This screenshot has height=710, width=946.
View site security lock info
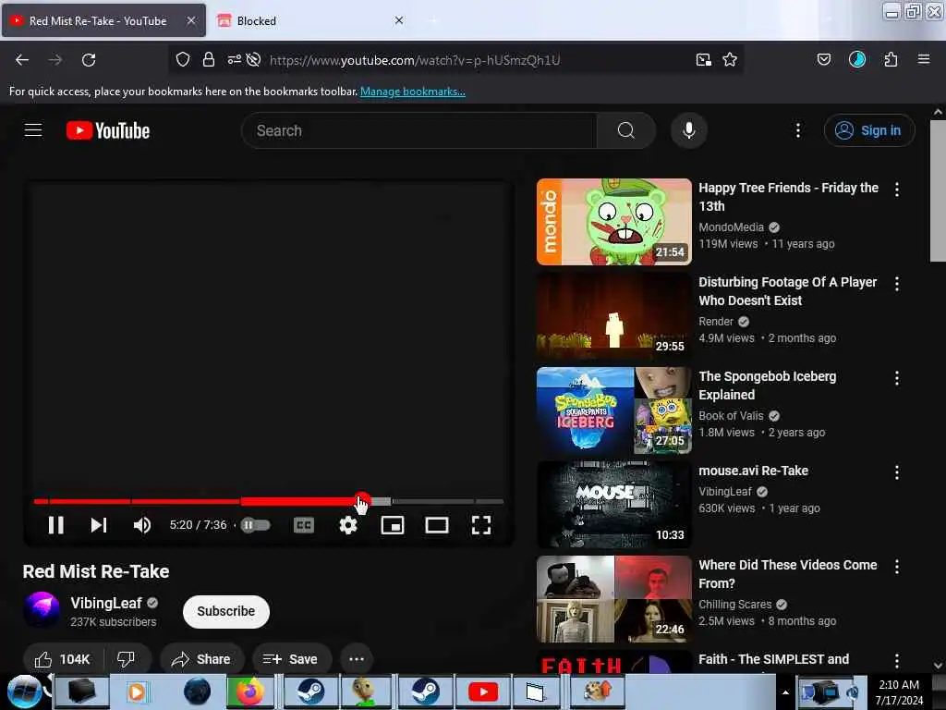point(209,59)
